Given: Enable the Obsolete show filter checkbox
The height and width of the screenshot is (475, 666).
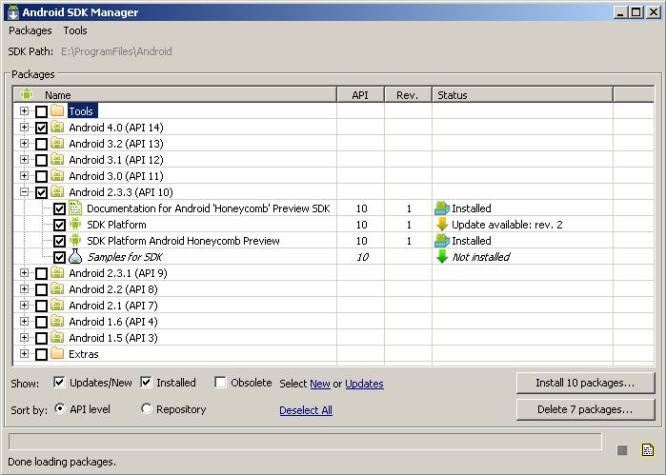Looking at the screenshot, I should (x=220, y=382).
